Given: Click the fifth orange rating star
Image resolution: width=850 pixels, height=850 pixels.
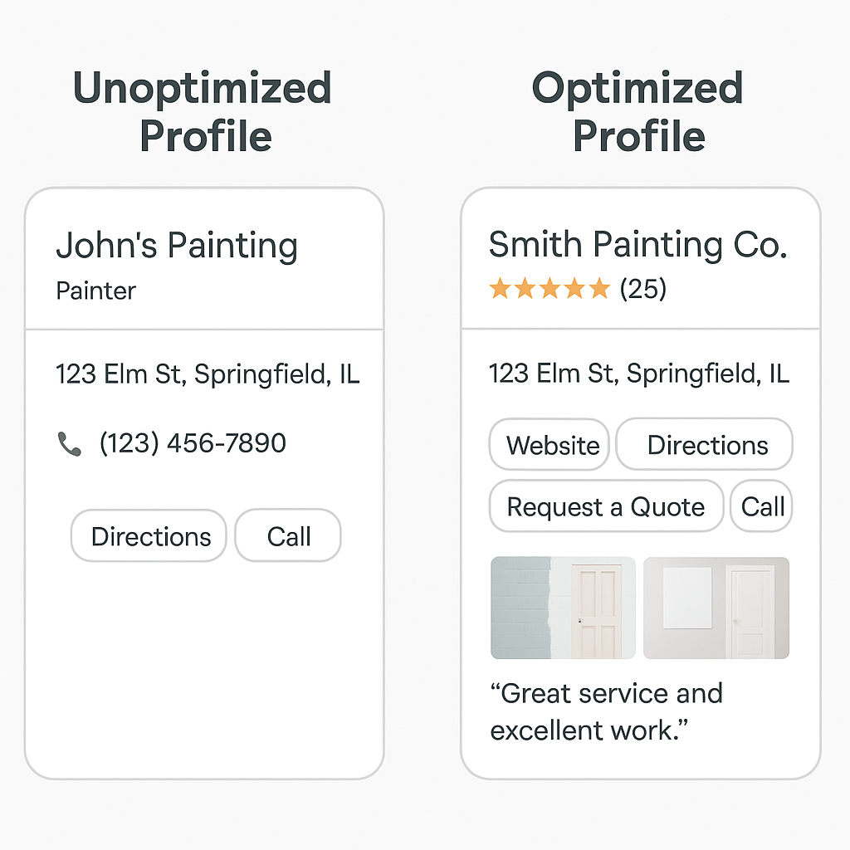Looking at the screenshot, I should click(x=599, y=288).
